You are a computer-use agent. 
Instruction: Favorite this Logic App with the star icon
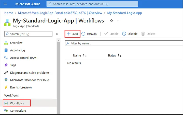(111, 21)
